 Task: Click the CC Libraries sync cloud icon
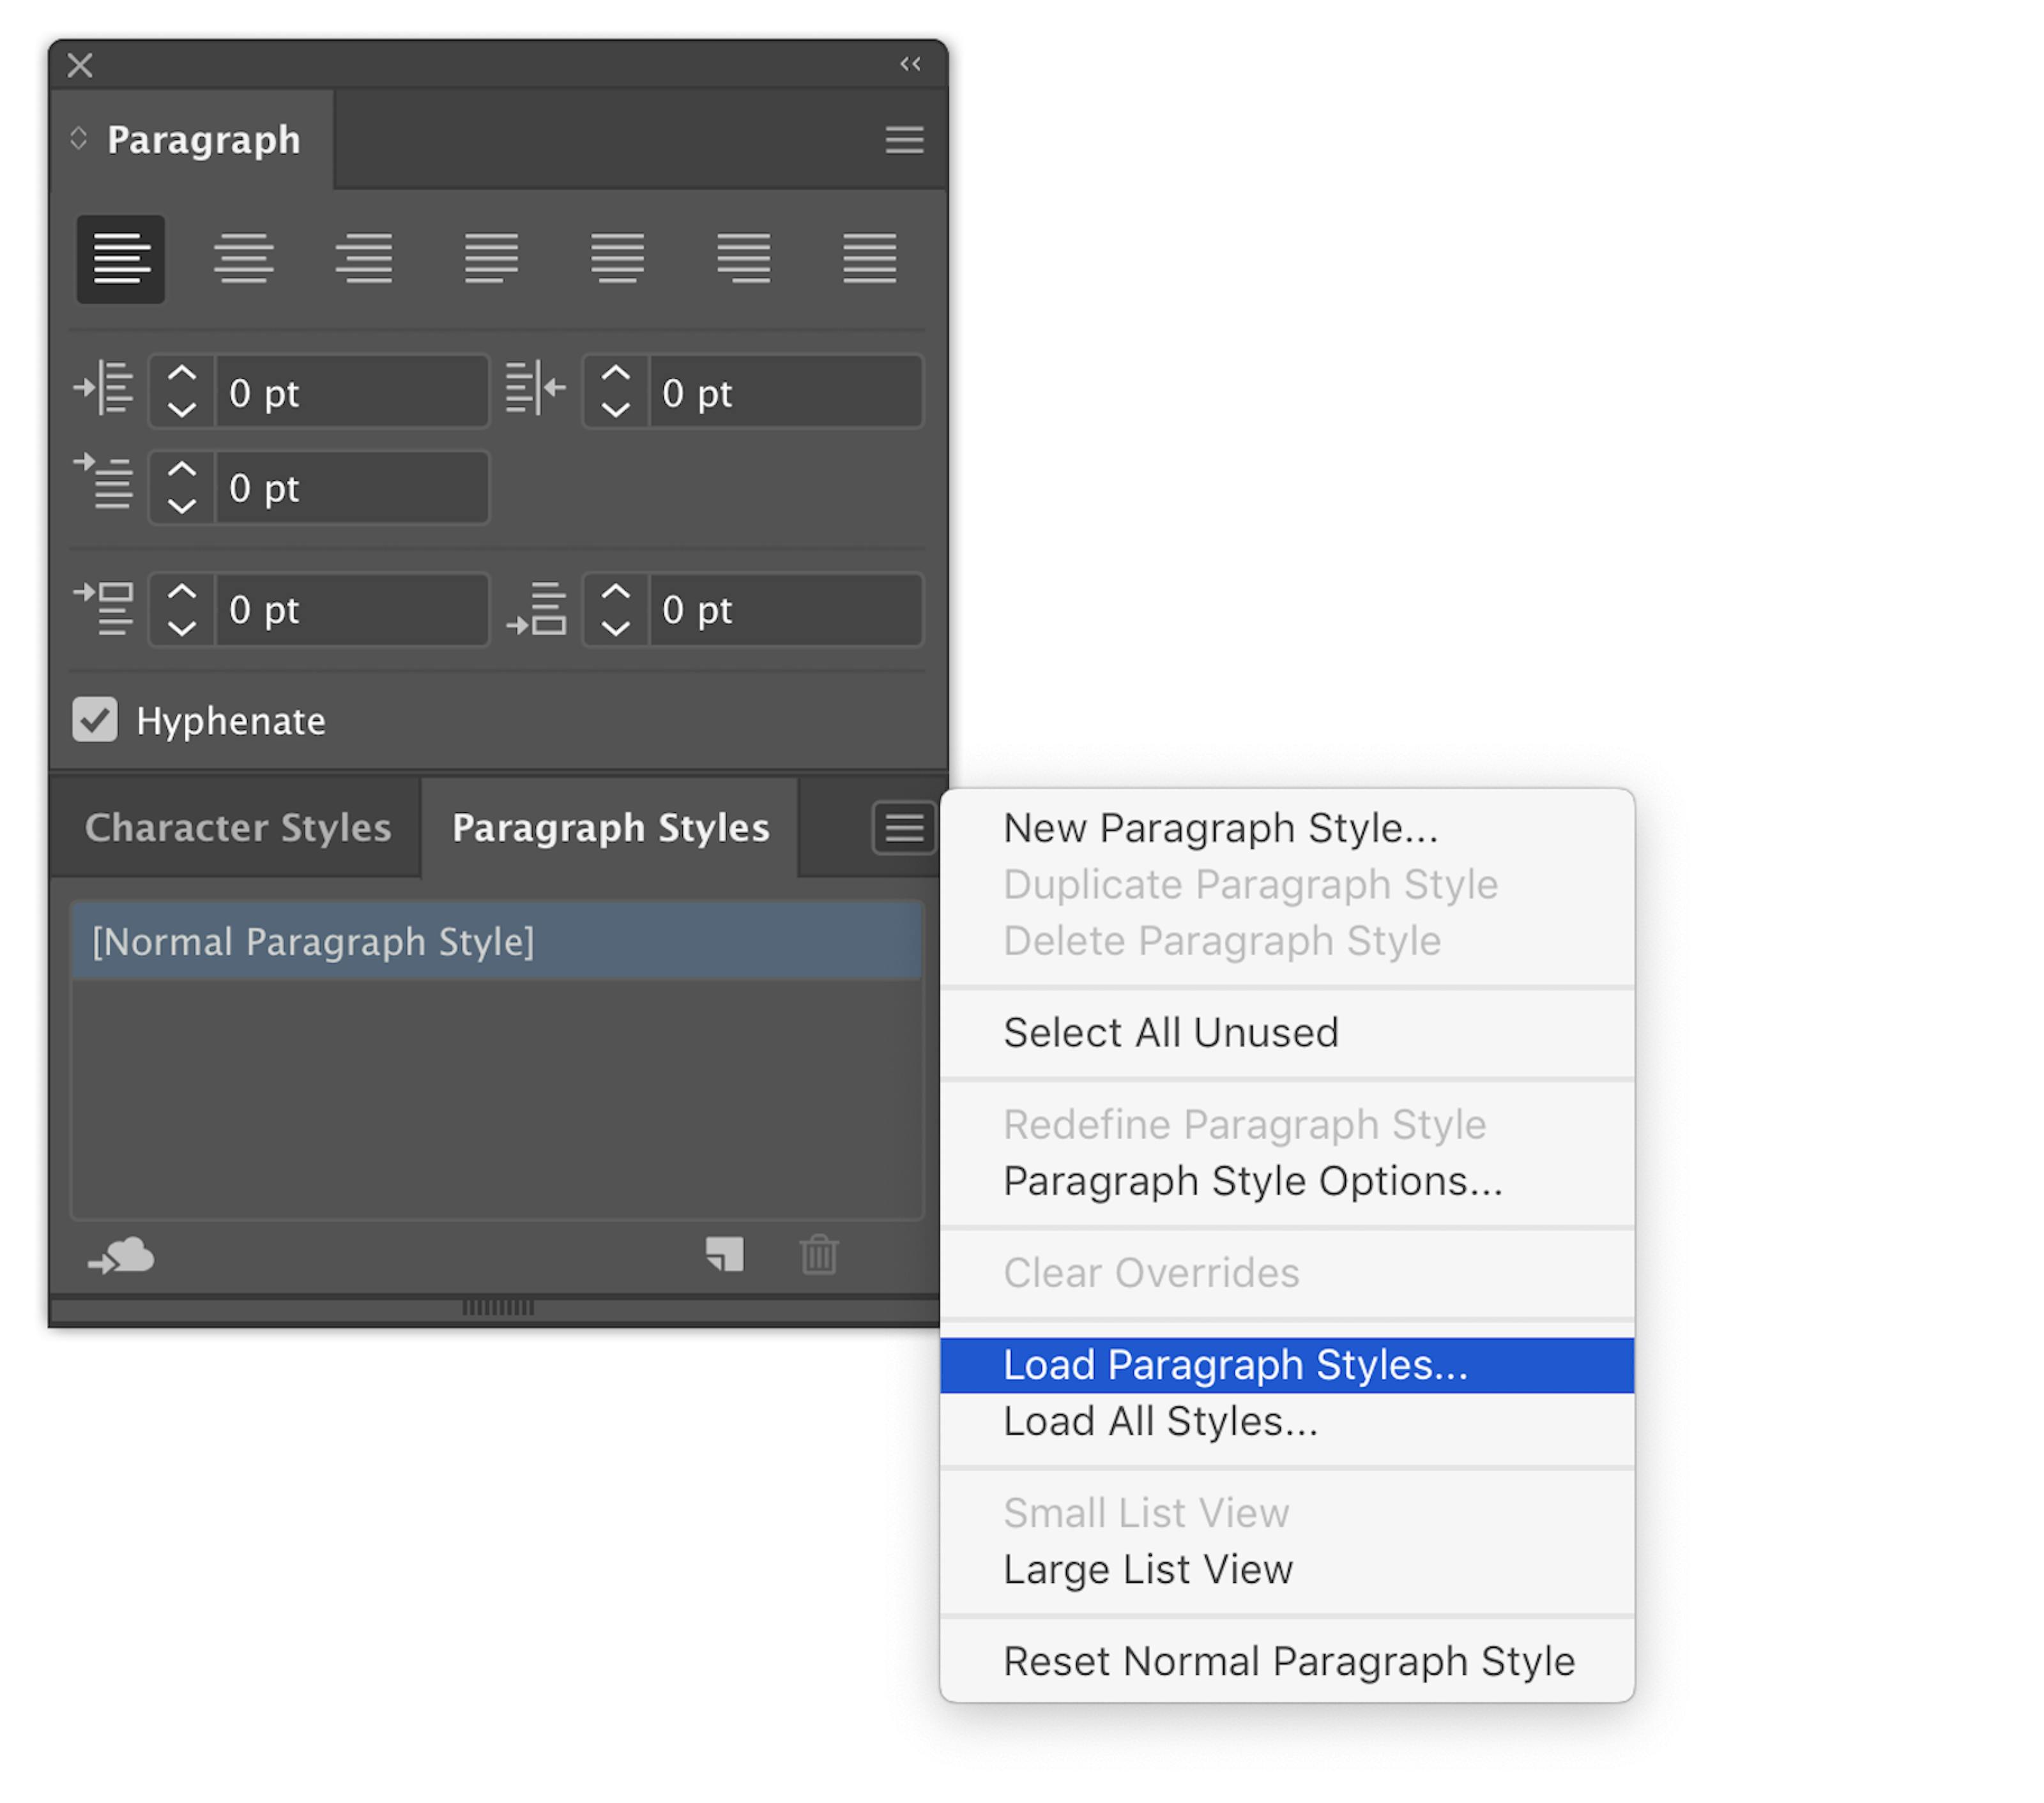tap(120, 1255)
